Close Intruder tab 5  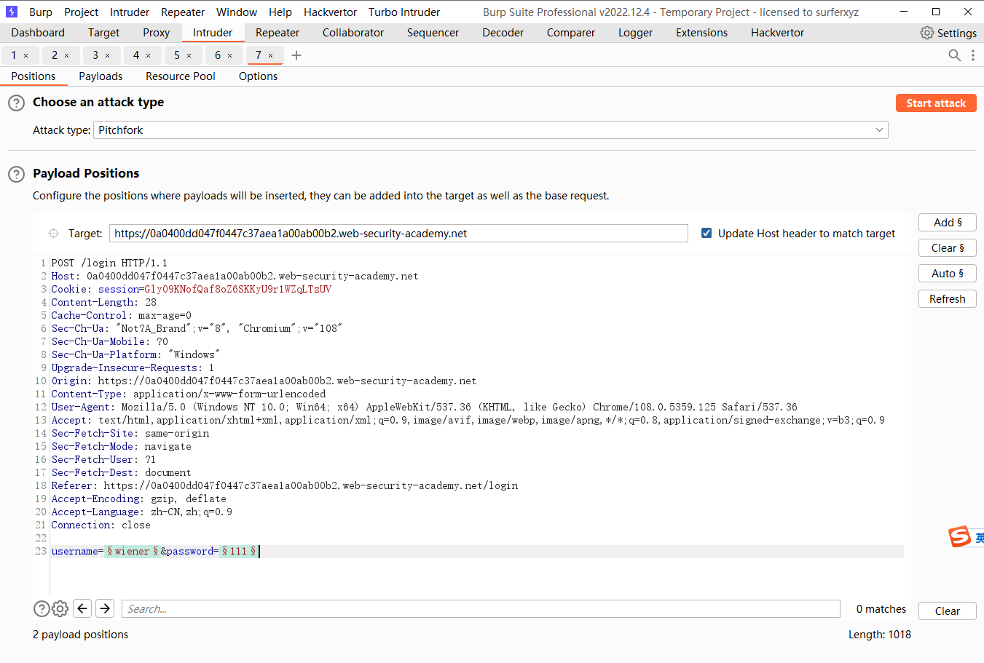[x=189, y=55]
